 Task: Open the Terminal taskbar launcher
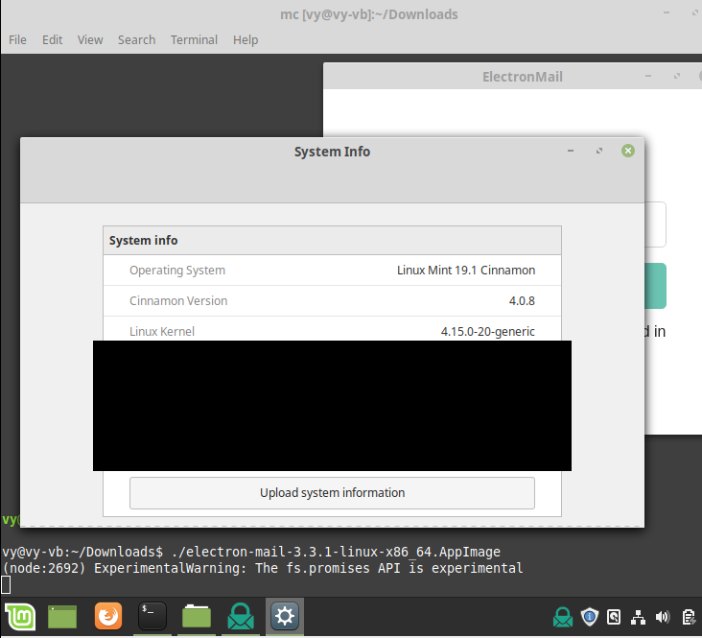(152, 616)
